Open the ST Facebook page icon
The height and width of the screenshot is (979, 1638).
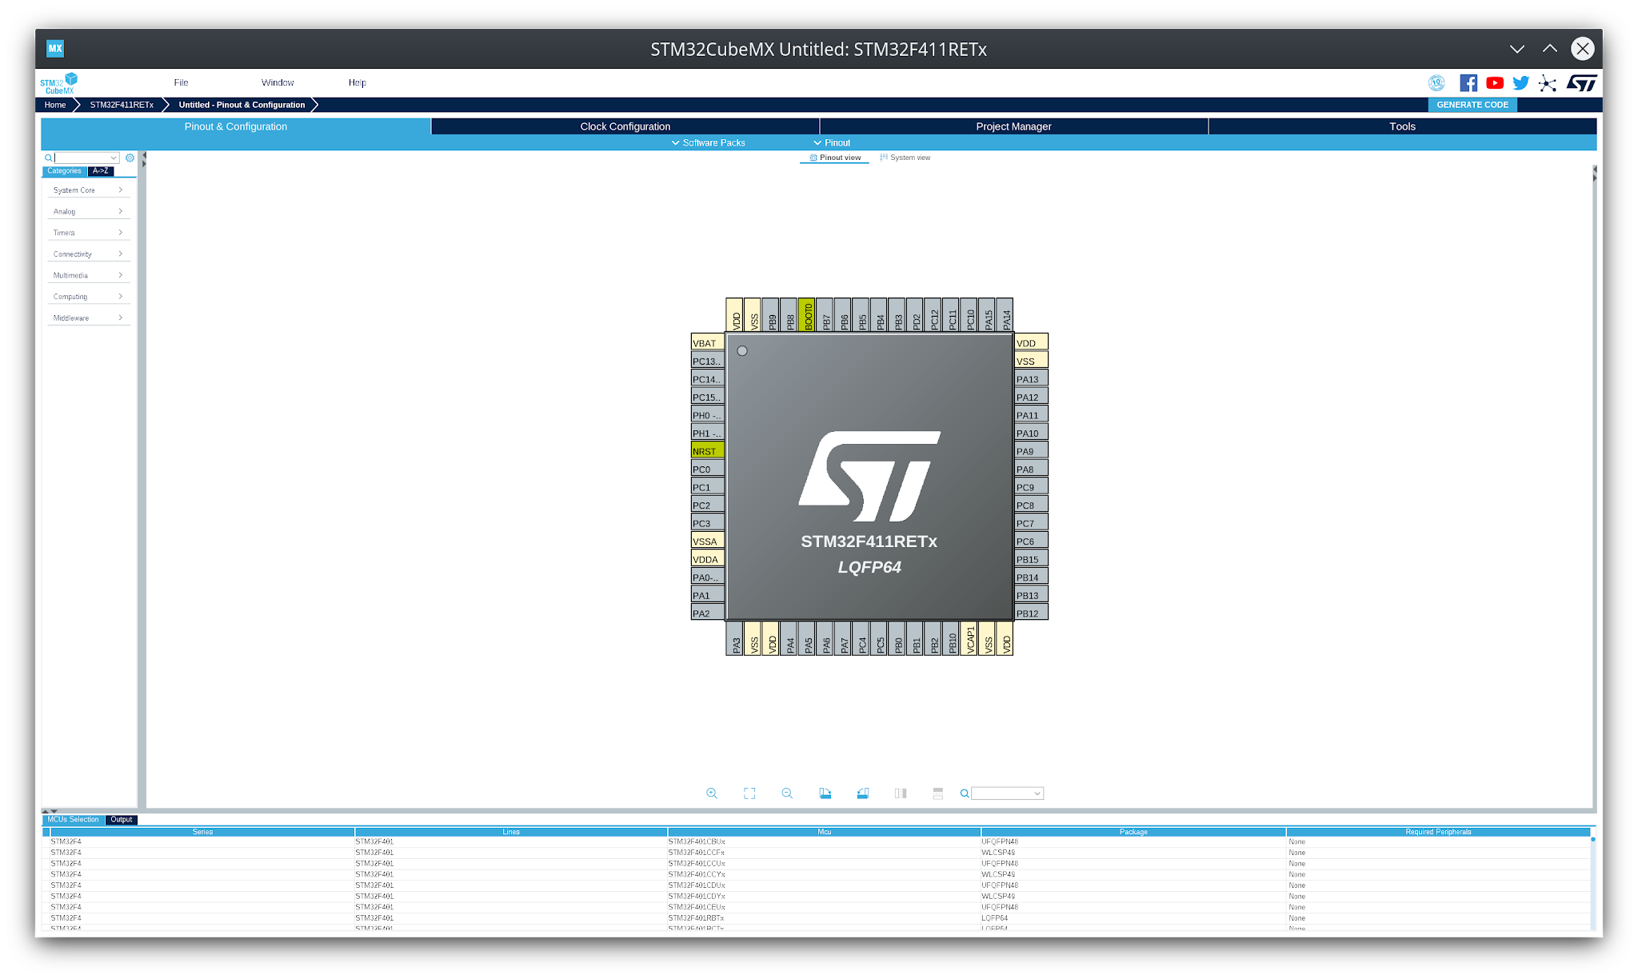click(x=1468, y=83)
